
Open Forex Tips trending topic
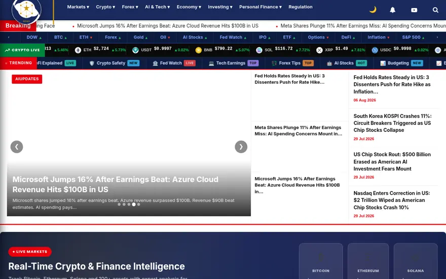(x=292, y=63)
